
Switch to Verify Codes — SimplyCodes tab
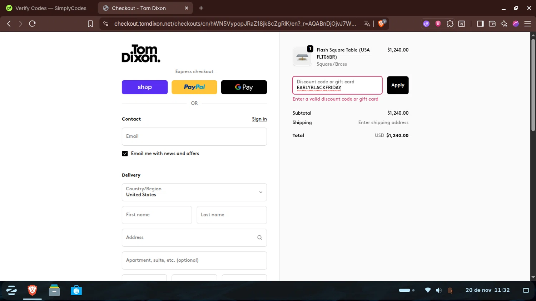point(46,8)
